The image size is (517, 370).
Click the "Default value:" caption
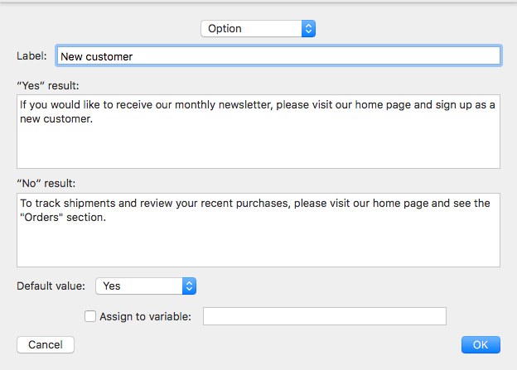pyautogui.click(x=51, y=286)
